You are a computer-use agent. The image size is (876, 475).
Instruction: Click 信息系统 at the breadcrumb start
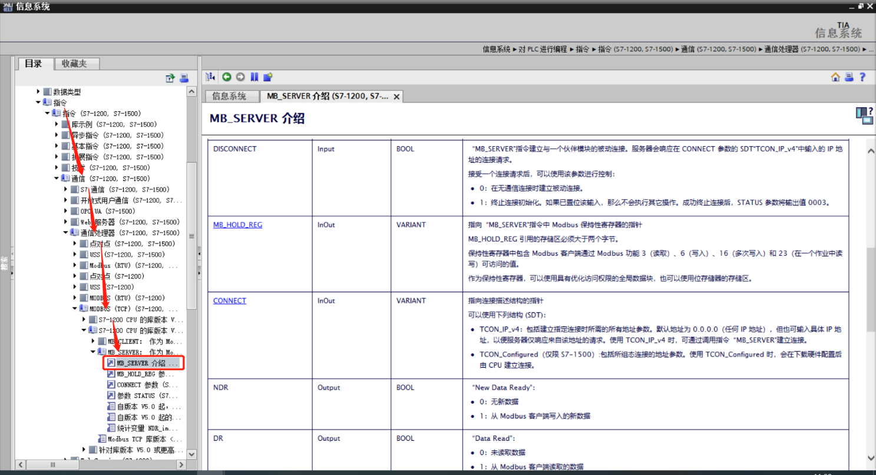tap(496, 50)
